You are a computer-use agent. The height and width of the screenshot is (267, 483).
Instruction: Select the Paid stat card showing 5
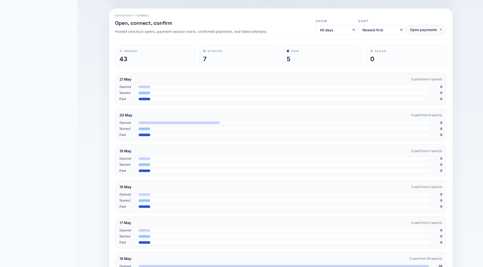pyautogui.click(x=323, y=56)
